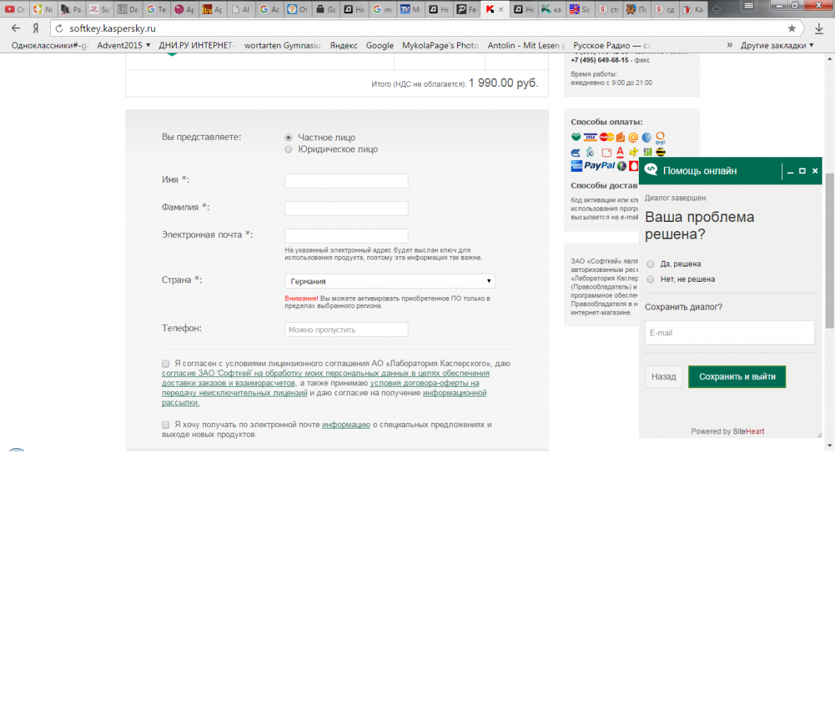The image size is (835, 720).
Task: Click the Электронная почта input field
Action: (x=347, y=236)
